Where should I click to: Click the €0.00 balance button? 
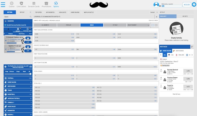187,5
